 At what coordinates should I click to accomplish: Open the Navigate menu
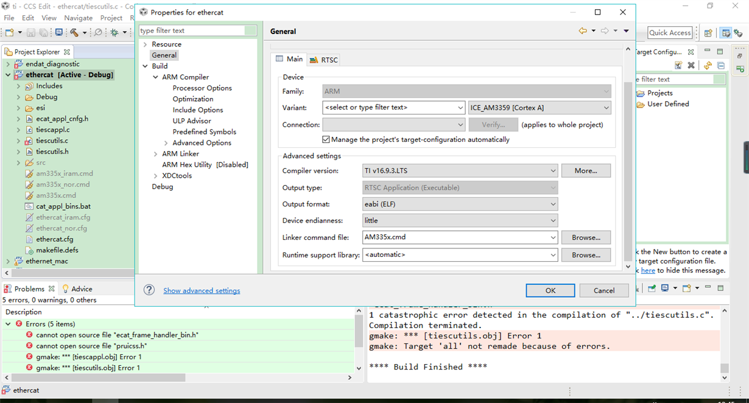[x=79, y=18]
